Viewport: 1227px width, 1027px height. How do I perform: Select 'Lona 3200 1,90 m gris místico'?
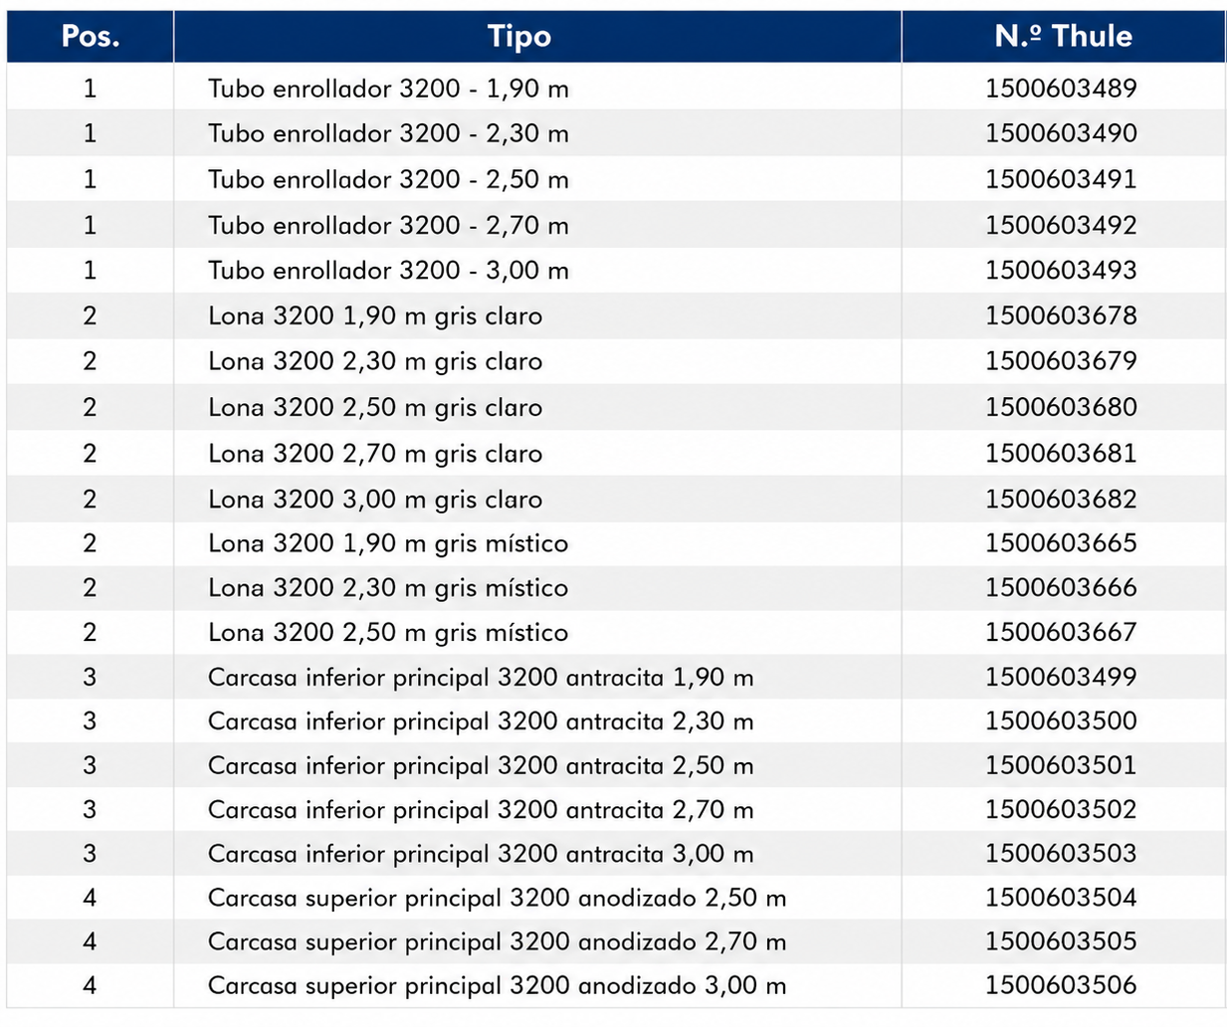click(388, 544)
